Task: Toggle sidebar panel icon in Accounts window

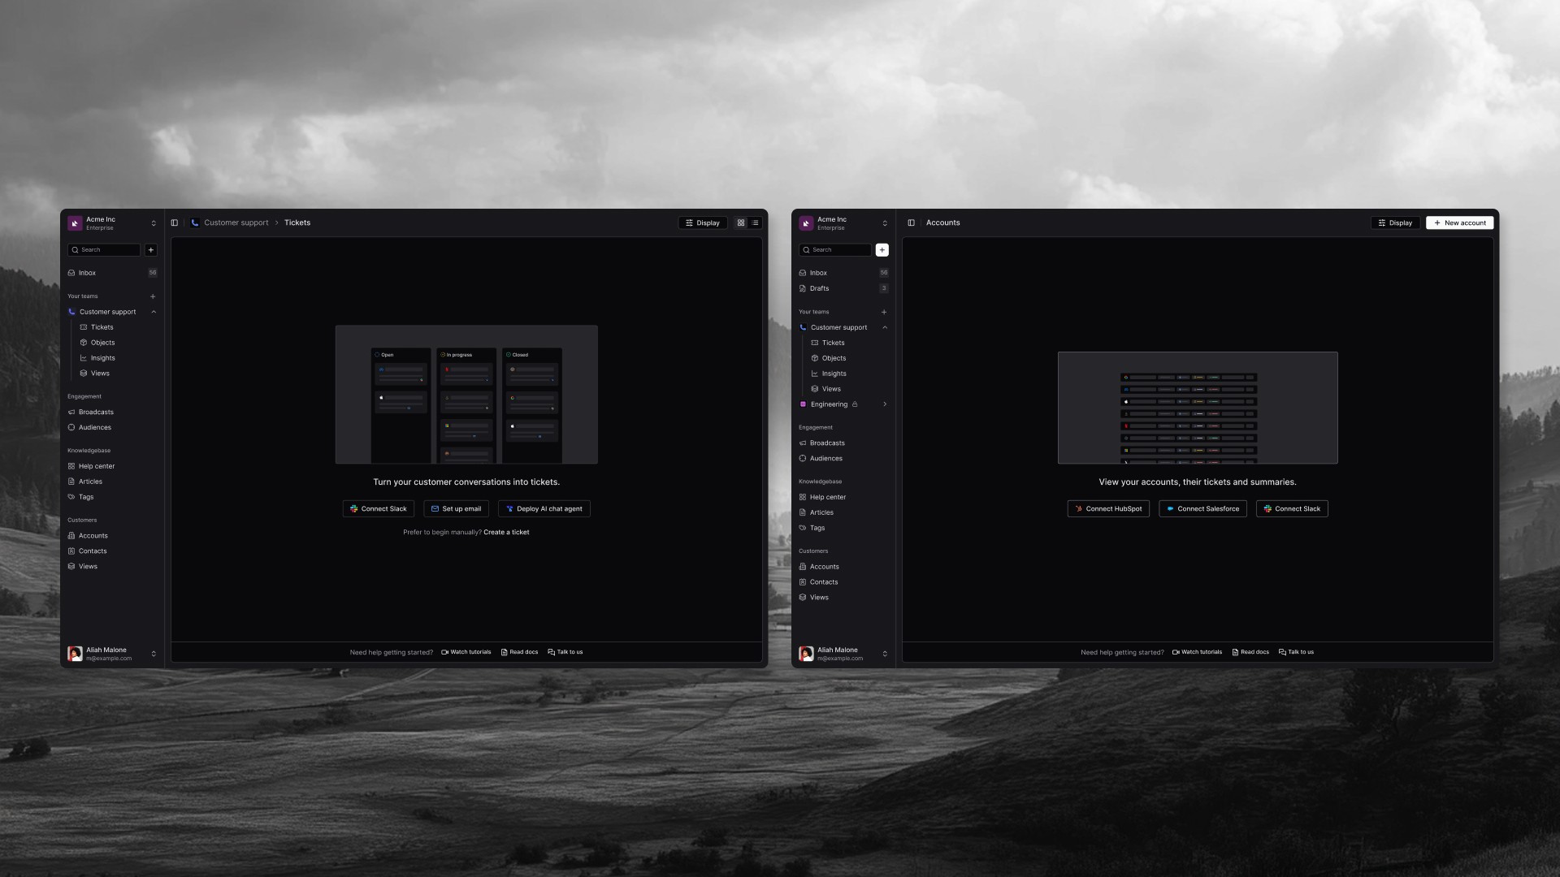Action: pos(911,222)
